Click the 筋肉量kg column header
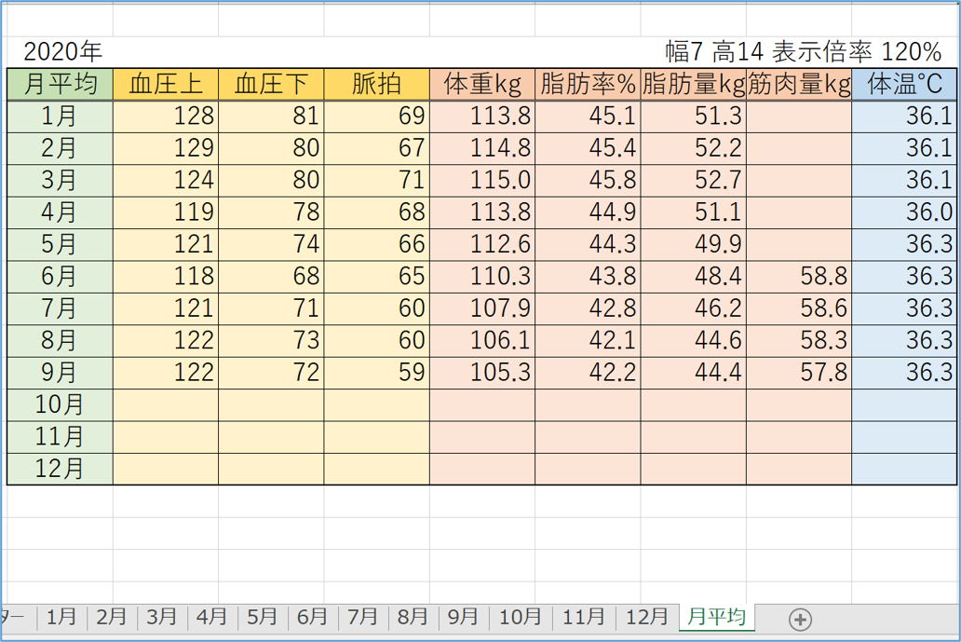This screenshot has height=642, width=961. point(799,84)
